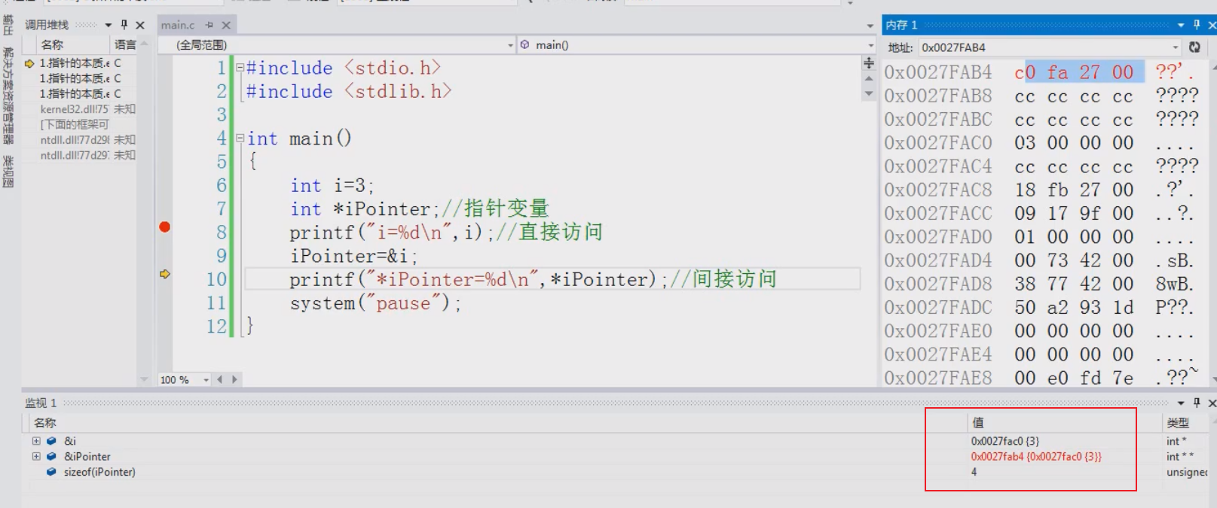1217x508 pixels.
Task: Open the 100 % zoom dropdown
Action: (206, 380)
